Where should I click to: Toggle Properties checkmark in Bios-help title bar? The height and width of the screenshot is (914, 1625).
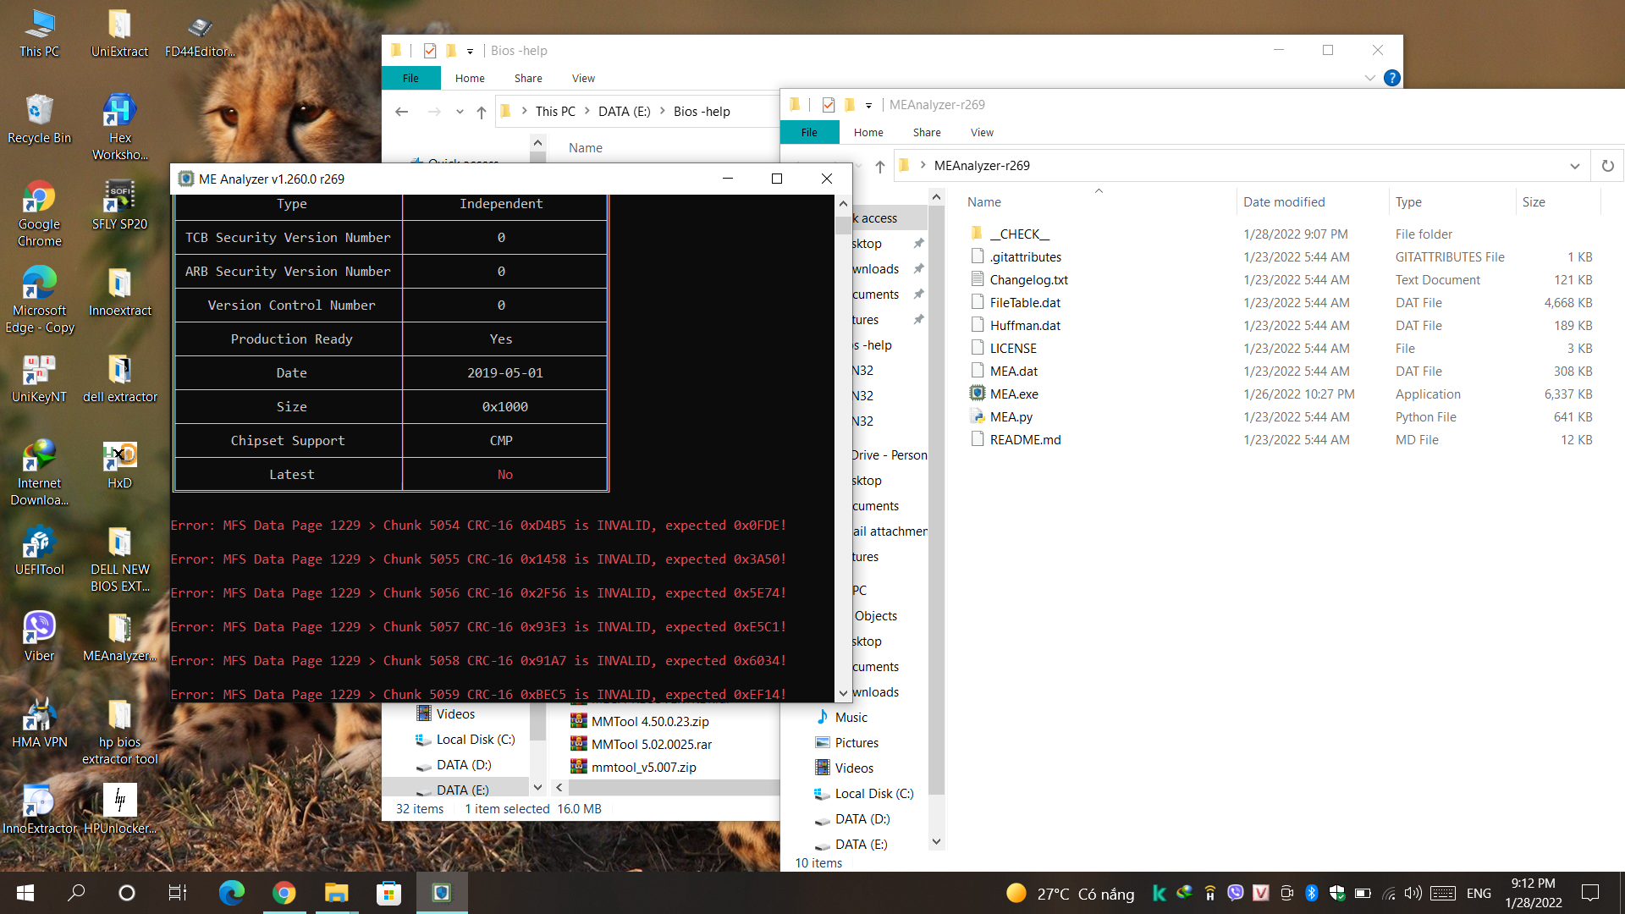click(x=430, y=51)
